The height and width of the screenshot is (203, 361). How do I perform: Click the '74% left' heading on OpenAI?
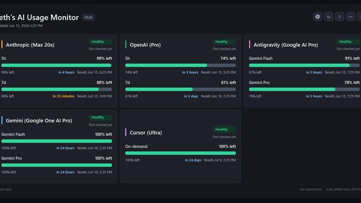point(228,59)
